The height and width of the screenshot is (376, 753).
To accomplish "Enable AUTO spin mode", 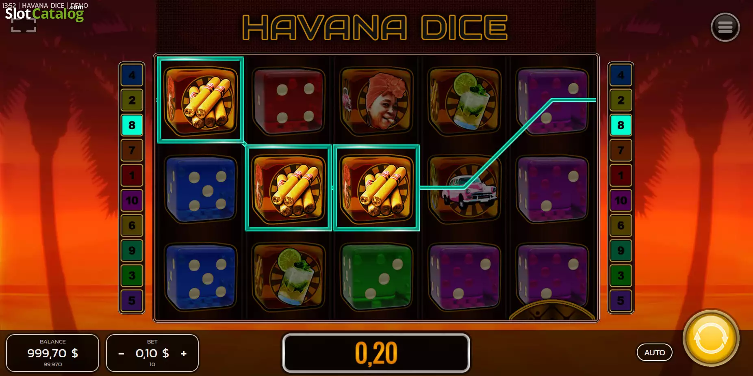I will (x=654, y=352).
